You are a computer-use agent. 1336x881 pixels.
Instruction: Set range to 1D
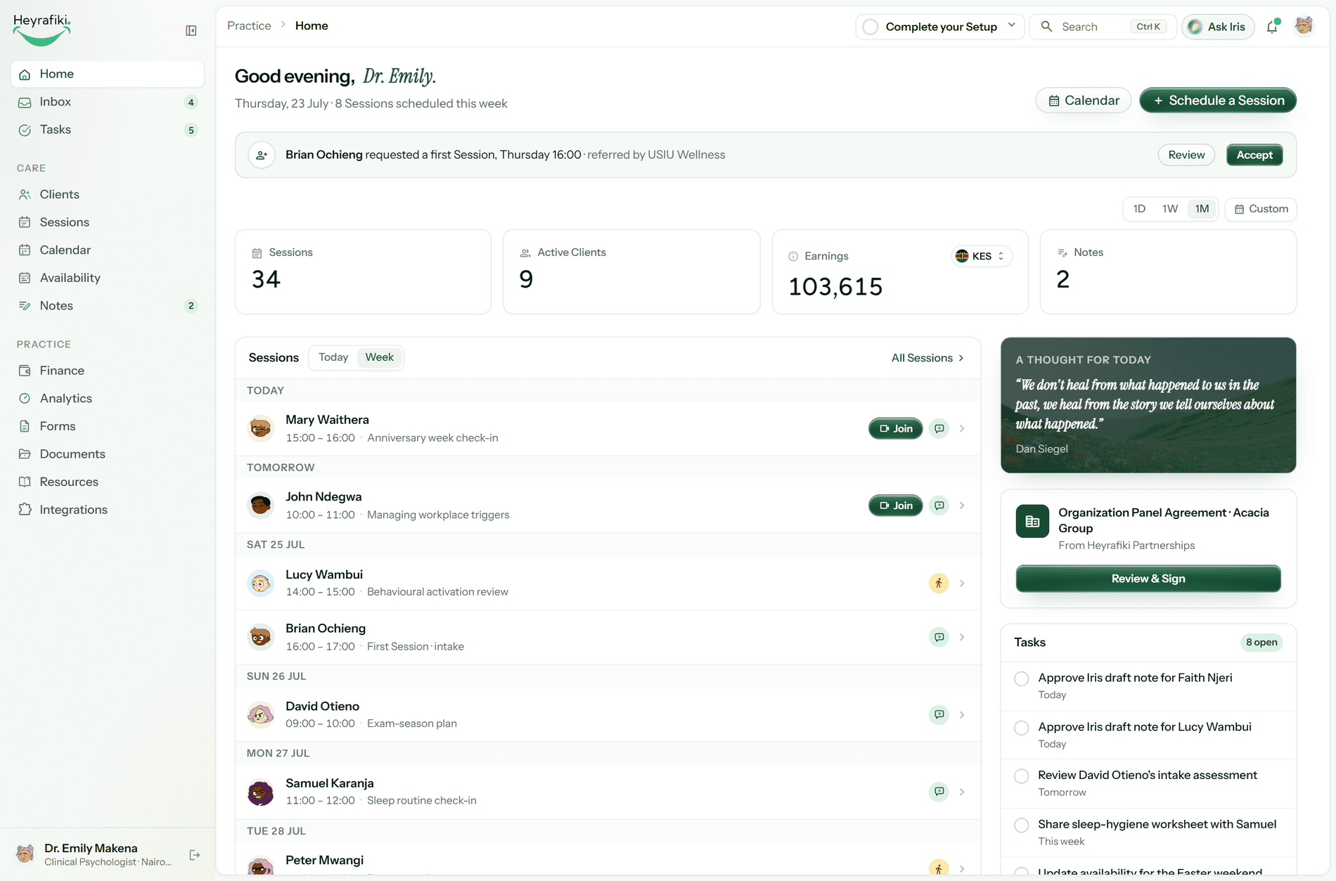1139,209
